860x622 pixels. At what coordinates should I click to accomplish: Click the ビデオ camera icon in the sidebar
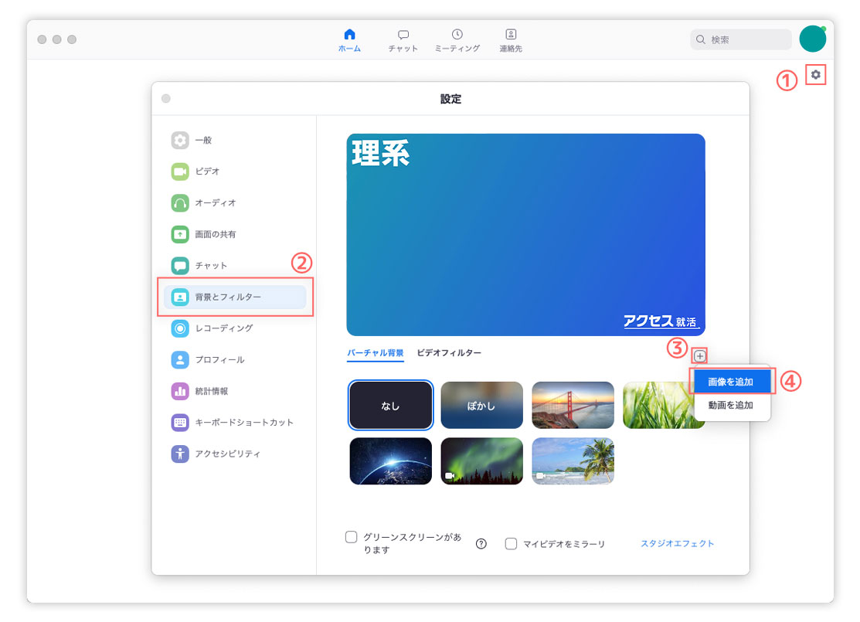pyautogui.click(x=180, y=172)
